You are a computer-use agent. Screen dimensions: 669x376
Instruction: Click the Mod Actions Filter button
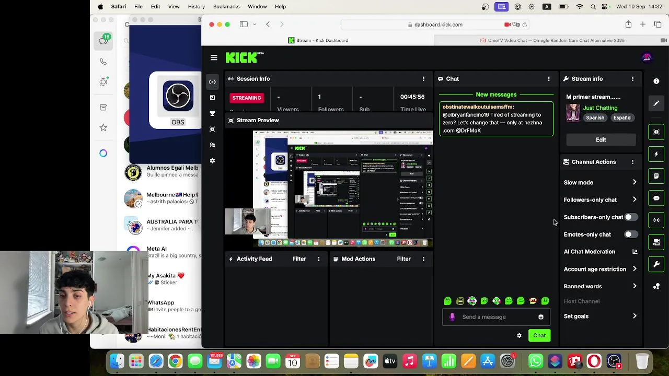403,259
